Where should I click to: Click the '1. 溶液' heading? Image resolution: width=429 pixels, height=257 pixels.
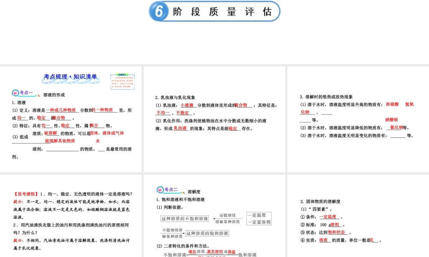point(19,103)
